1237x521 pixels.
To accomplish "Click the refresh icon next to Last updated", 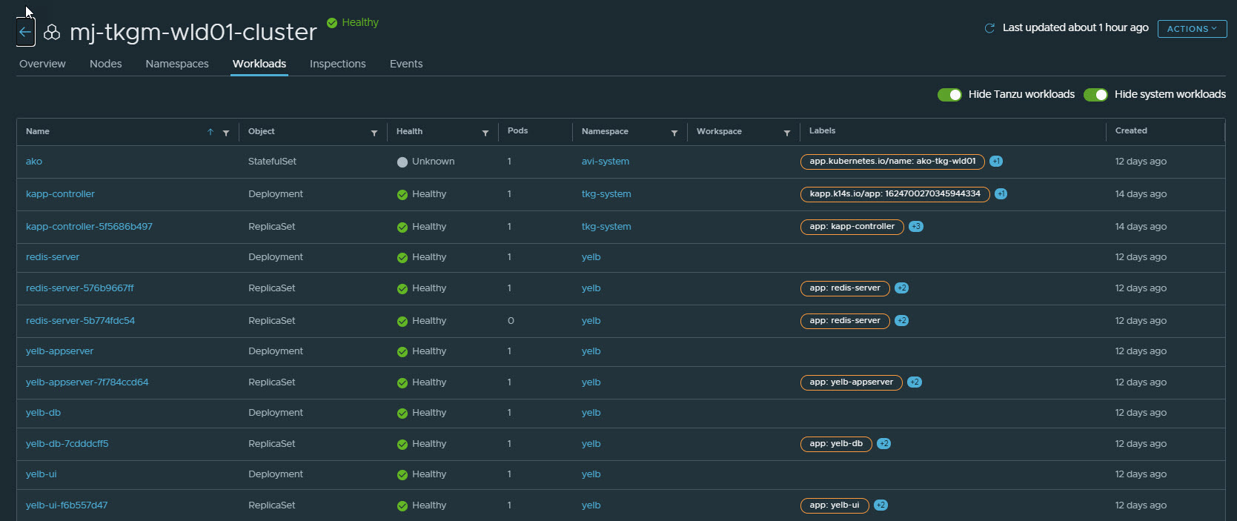I will click(x=989, y=28).
